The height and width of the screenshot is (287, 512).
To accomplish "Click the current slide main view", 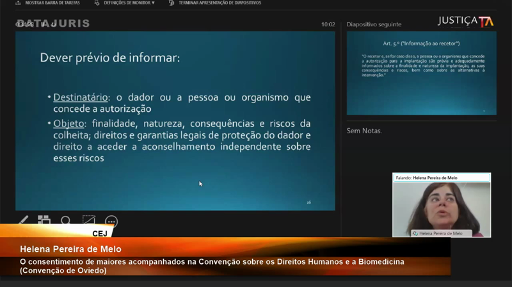I will tap(175, 120).
